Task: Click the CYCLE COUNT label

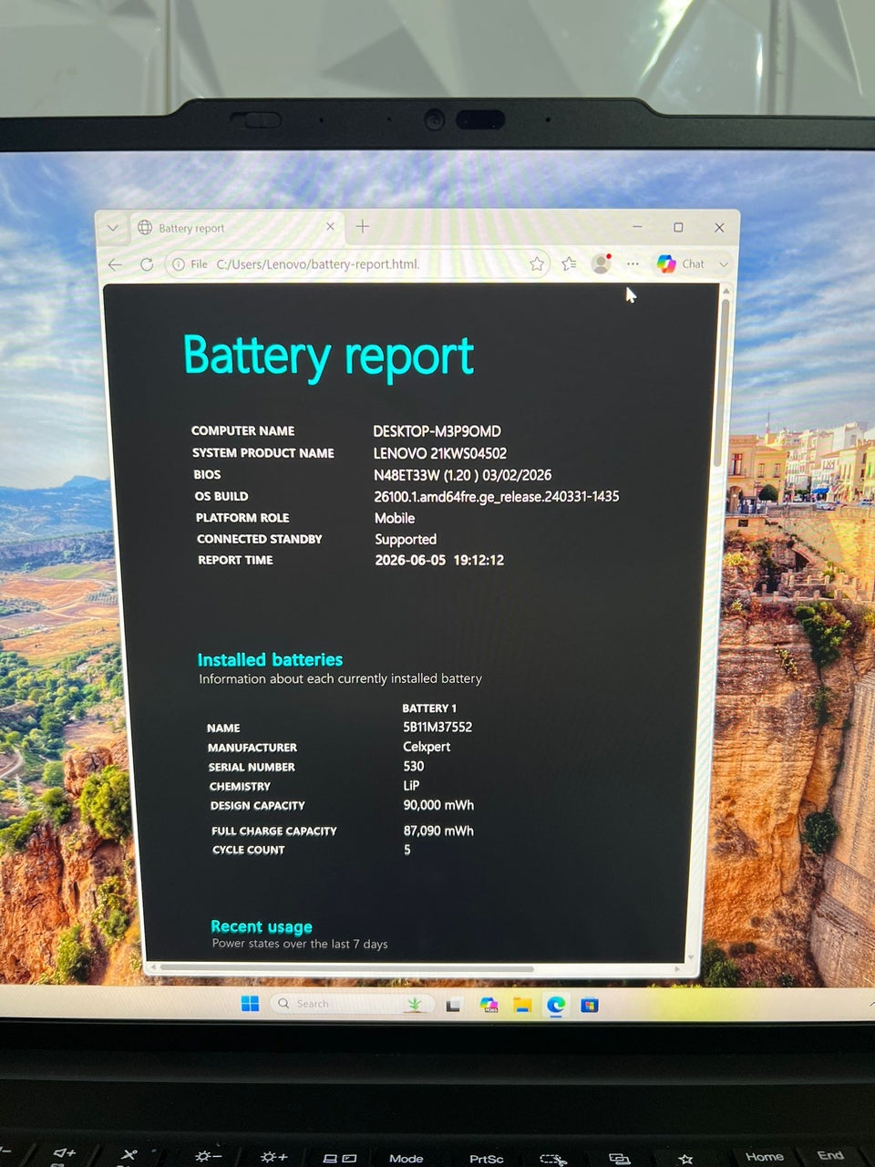Action: 248,850
